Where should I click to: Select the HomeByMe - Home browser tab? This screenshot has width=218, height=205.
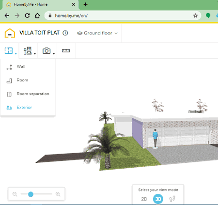[x=40, y=4]
